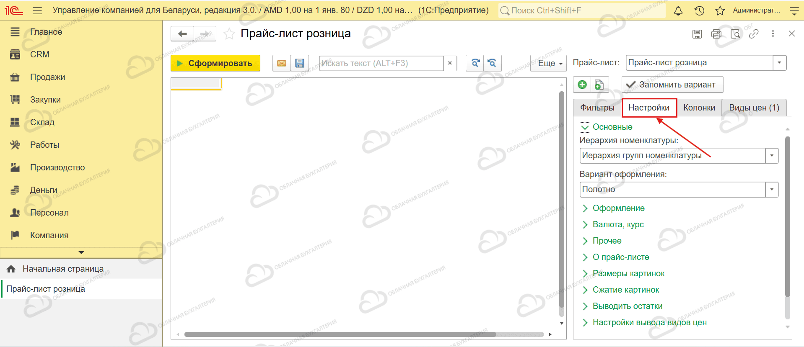Click the horizontal scrollbar of report area

pyautogui.click(x=340, y=334)
